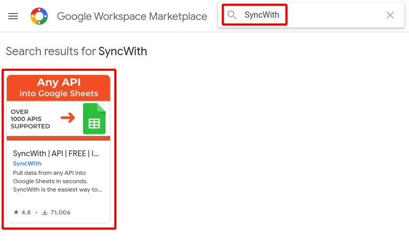Click the magnifying glass search icon
Viewport: 409px width, 241px height.
232,15
